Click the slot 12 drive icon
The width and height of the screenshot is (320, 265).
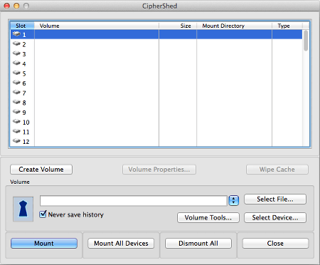pyautogui.click(x=16, y=141)
